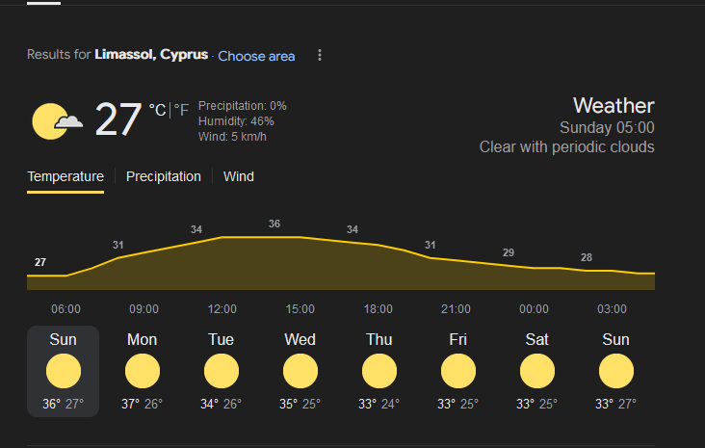This screenshot has height=448, width=705.
Task: Select the highlighted first Sun day card
Action: 63,371
